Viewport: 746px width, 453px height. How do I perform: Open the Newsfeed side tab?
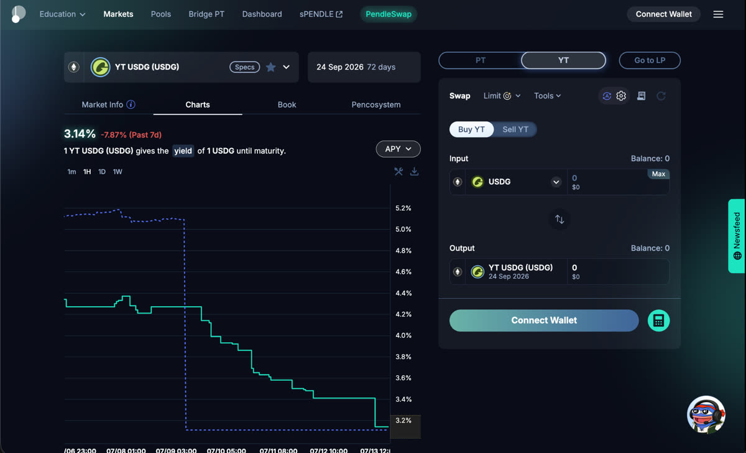click(x=737, y=236)
